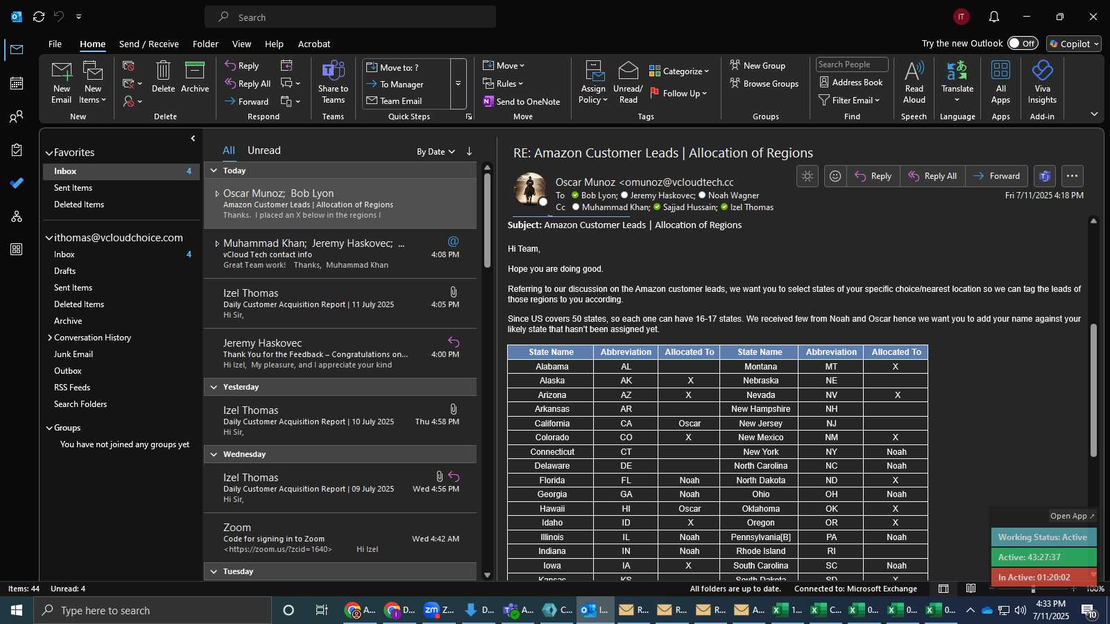Collapse the Today group in message list
The height and width of the screenshot is (624, 1110).
(214, 171)
